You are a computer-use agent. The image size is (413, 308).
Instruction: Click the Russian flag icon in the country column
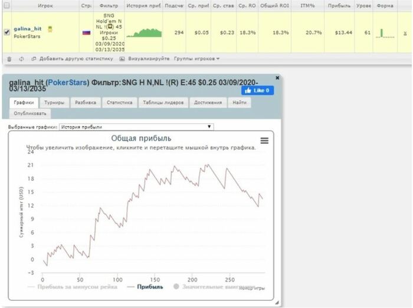pos(86,32)
